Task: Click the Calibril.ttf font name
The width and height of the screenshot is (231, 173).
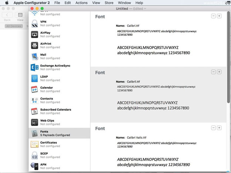Action: point(134,82)
